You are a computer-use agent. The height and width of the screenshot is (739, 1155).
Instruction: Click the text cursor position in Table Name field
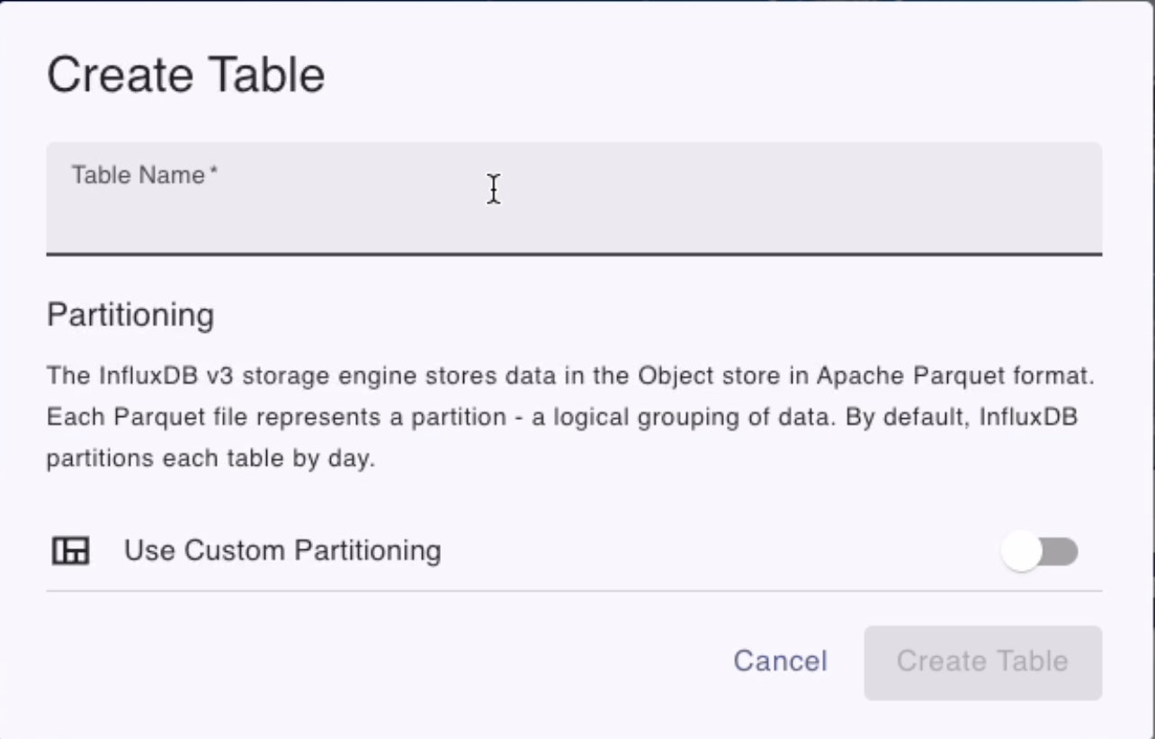point(493,190)
